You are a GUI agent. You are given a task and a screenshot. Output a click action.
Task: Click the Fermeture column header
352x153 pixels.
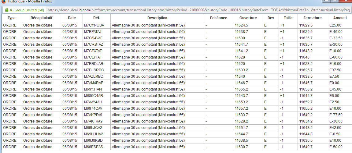click(x=313, y=18)
